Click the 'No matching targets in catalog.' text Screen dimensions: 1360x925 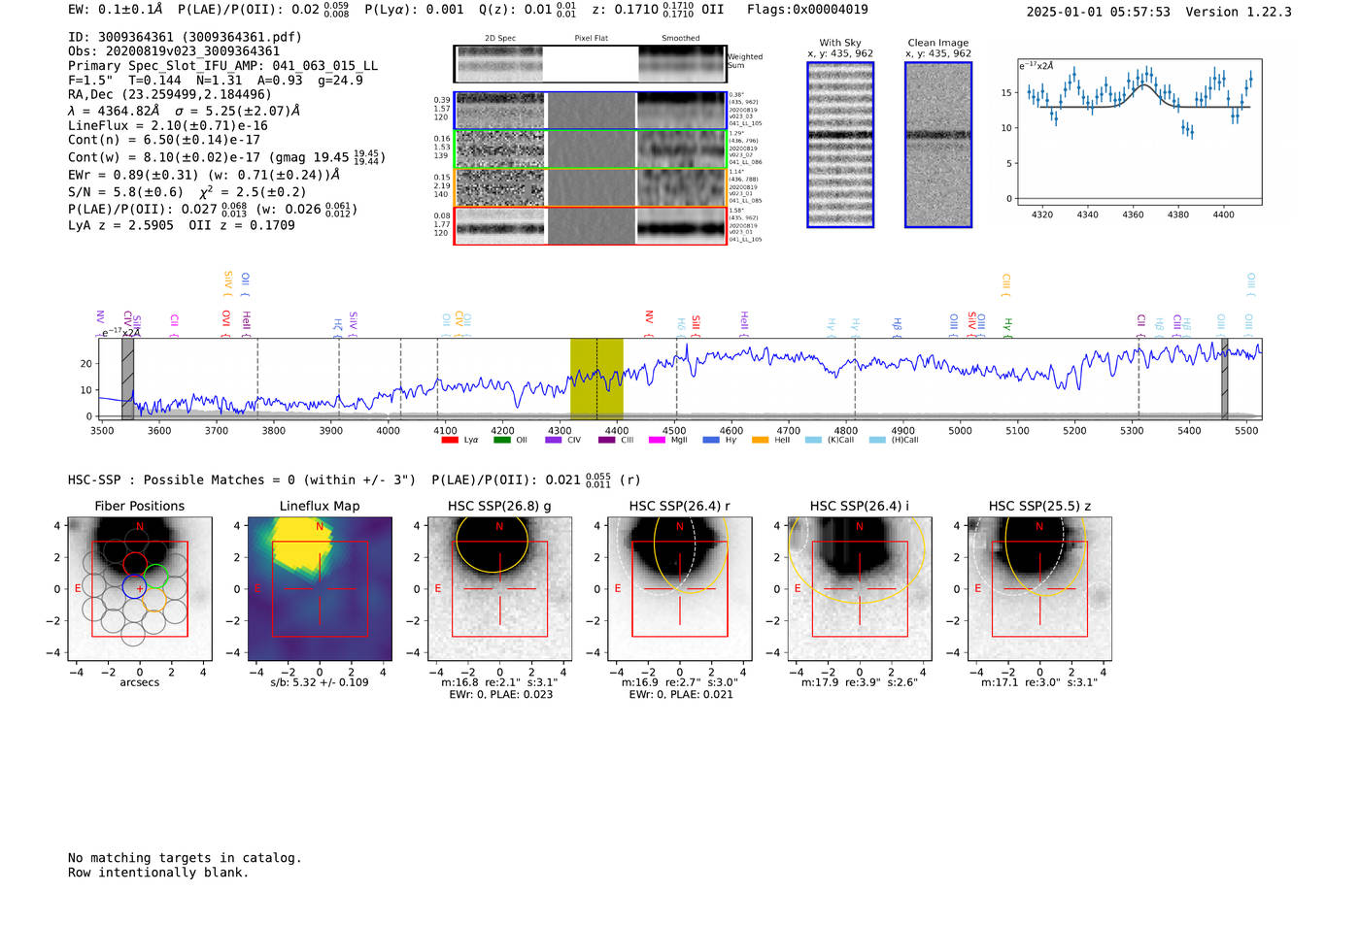click(x=185, y=858)
